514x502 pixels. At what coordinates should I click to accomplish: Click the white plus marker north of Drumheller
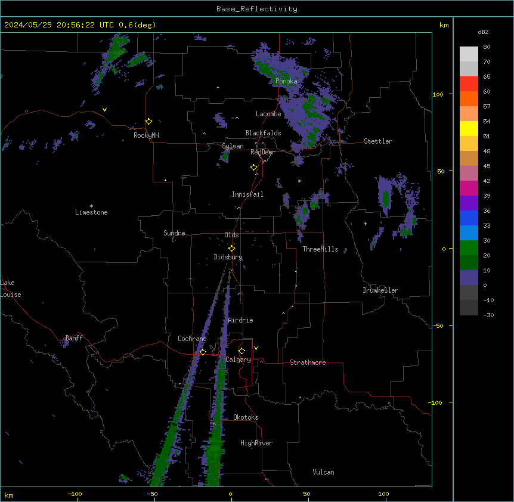coord(365,224)
